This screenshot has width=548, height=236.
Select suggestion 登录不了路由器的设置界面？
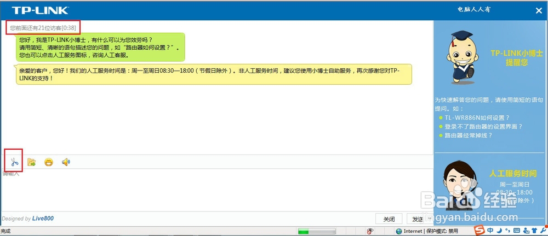coord(483,127)
